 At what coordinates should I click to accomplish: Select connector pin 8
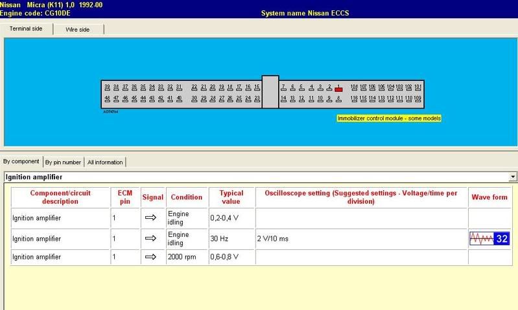[x=338, y=98]
